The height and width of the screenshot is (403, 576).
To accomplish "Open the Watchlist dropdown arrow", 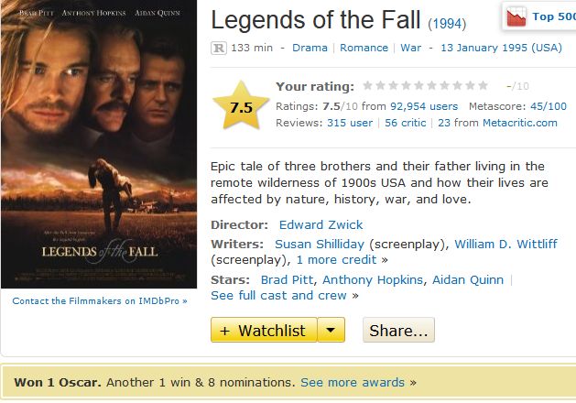I will coord(331,330).
